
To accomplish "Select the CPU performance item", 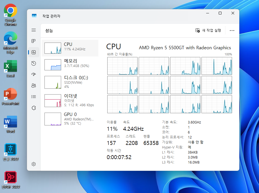I will (70, 48).
